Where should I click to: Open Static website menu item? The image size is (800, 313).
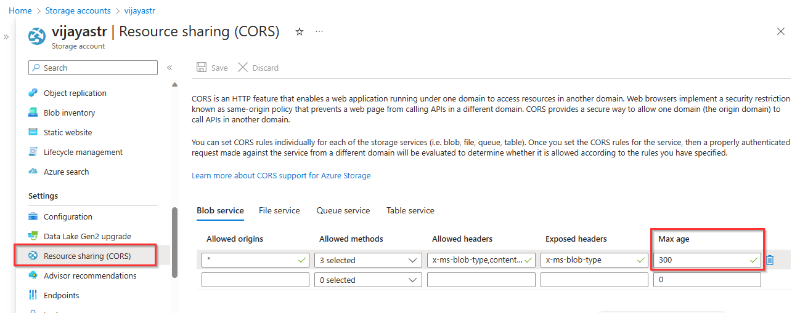68,132
